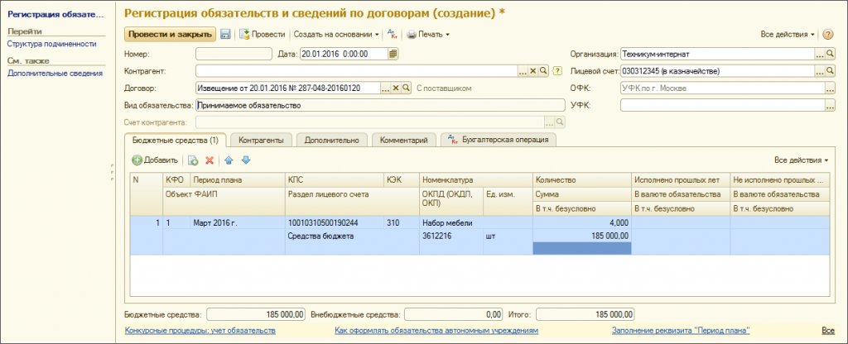The height and width of the screenshot is (344, 848).
Task: Click the floppy disk save icon
Action: point(225,34)
